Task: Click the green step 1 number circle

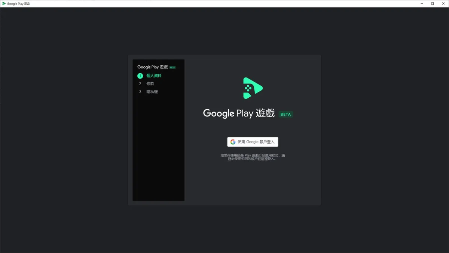Action: pos(140,76)
